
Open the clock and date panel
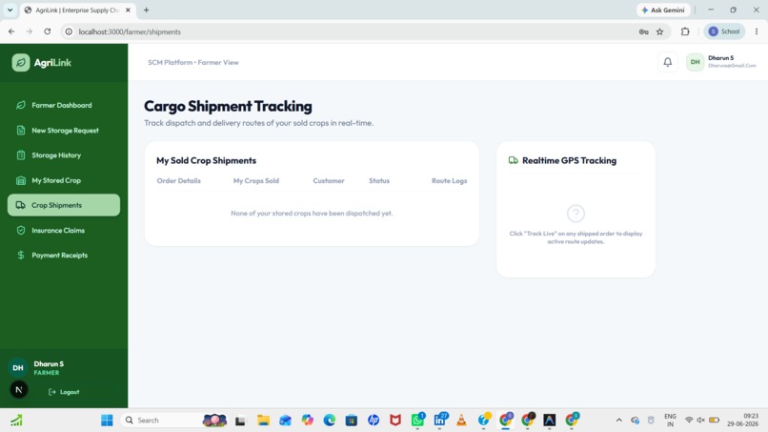click(743, 421)
